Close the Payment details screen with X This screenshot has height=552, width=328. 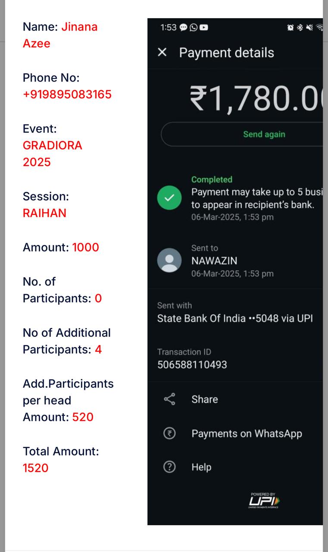click(x=162, y=53)
